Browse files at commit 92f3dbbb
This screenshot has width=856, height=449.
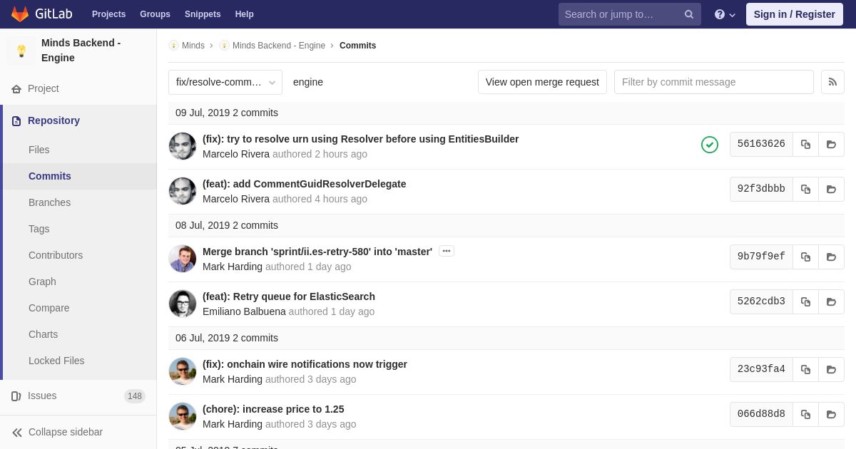click(831, 189)
